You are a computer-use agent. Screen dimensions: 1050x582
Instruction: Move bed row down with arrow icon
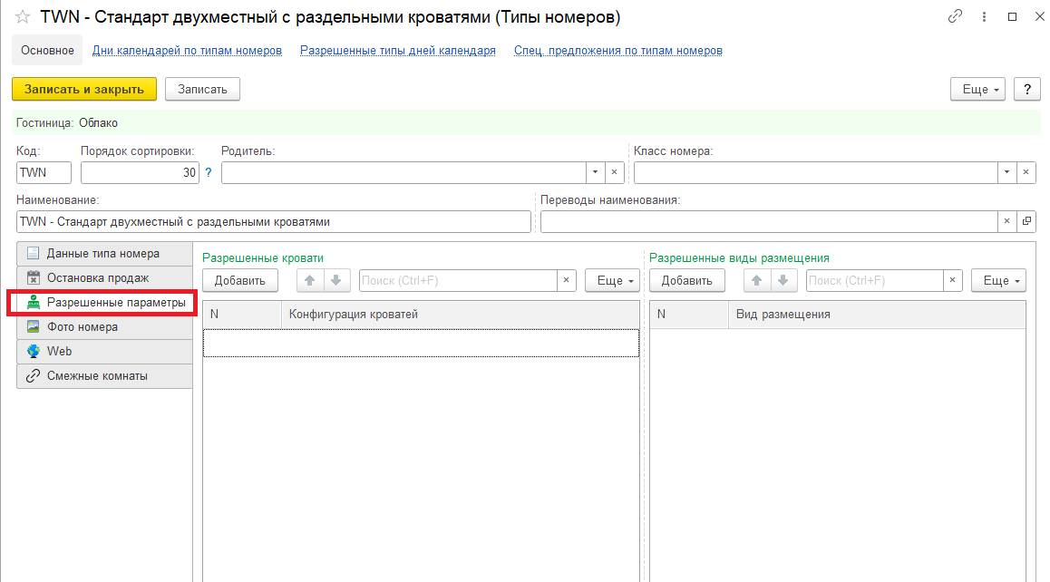pos(335,280)
